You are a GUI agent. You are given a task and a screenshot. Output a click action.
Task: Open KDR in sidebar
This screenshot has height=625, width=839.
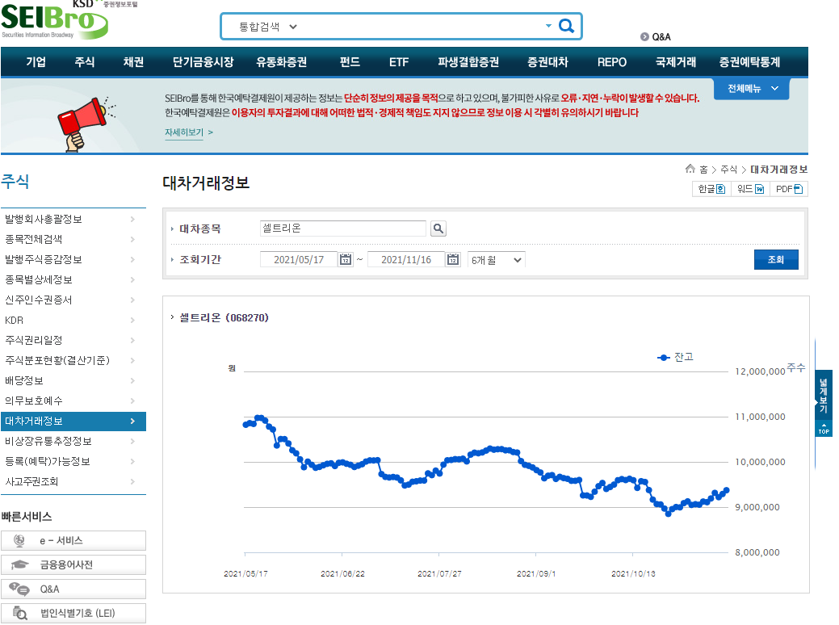pos(14,320)
